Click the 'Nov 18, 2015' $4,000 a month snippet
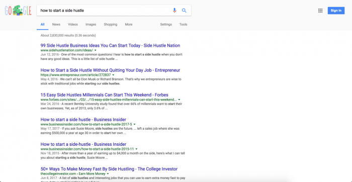352x182 pixels. 113,155
